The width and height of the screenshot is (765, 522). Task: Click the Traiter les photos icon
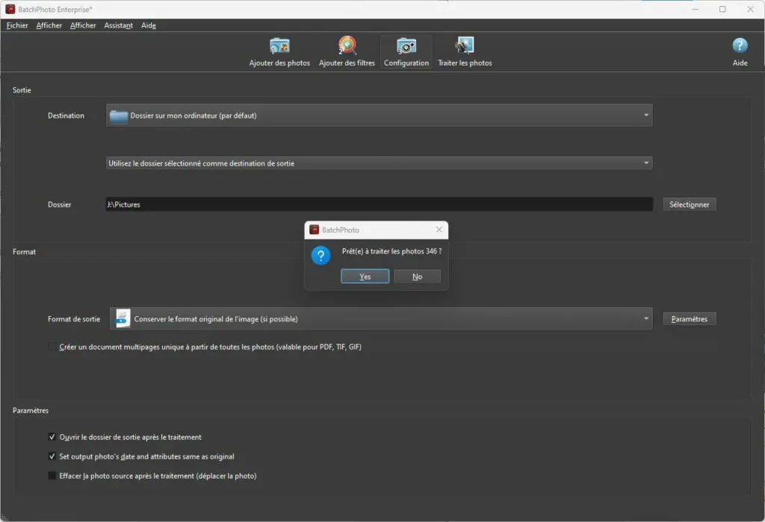click(x=465, y=46)
